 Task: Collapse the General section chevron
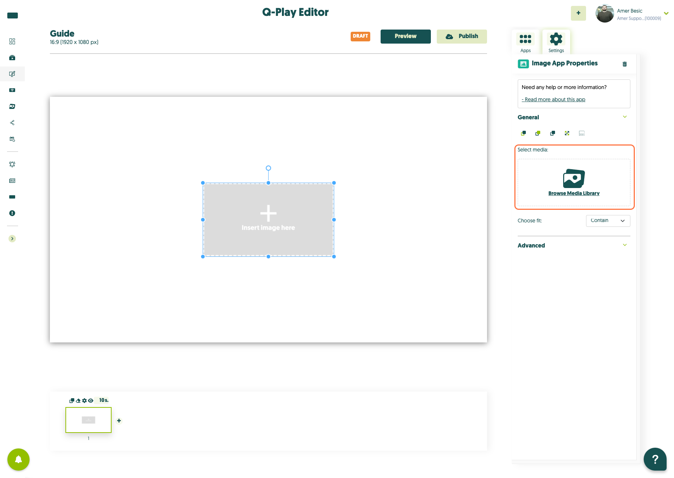coord(625,117)
